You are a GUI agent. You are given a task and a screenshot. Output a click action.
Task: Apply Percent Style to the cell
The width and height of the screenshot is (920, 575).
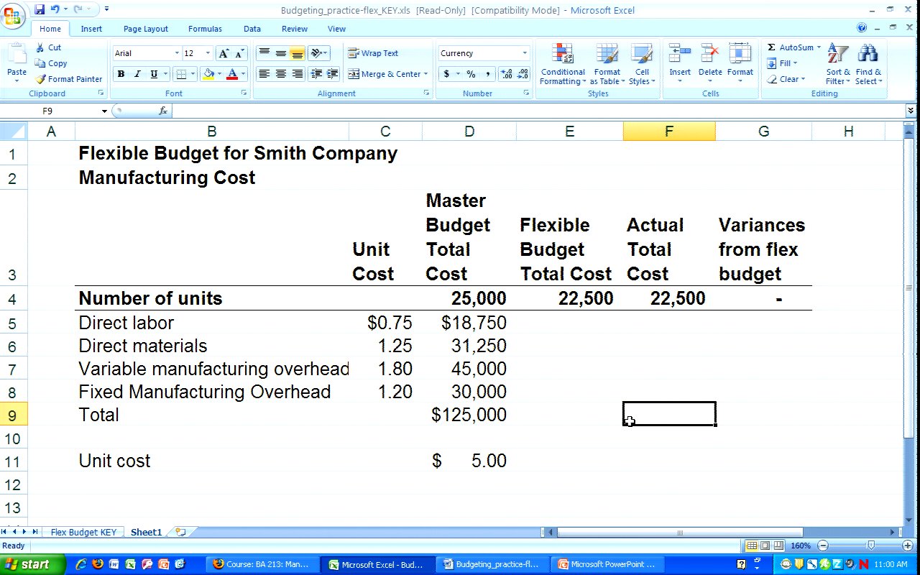(x=471, y=74)
